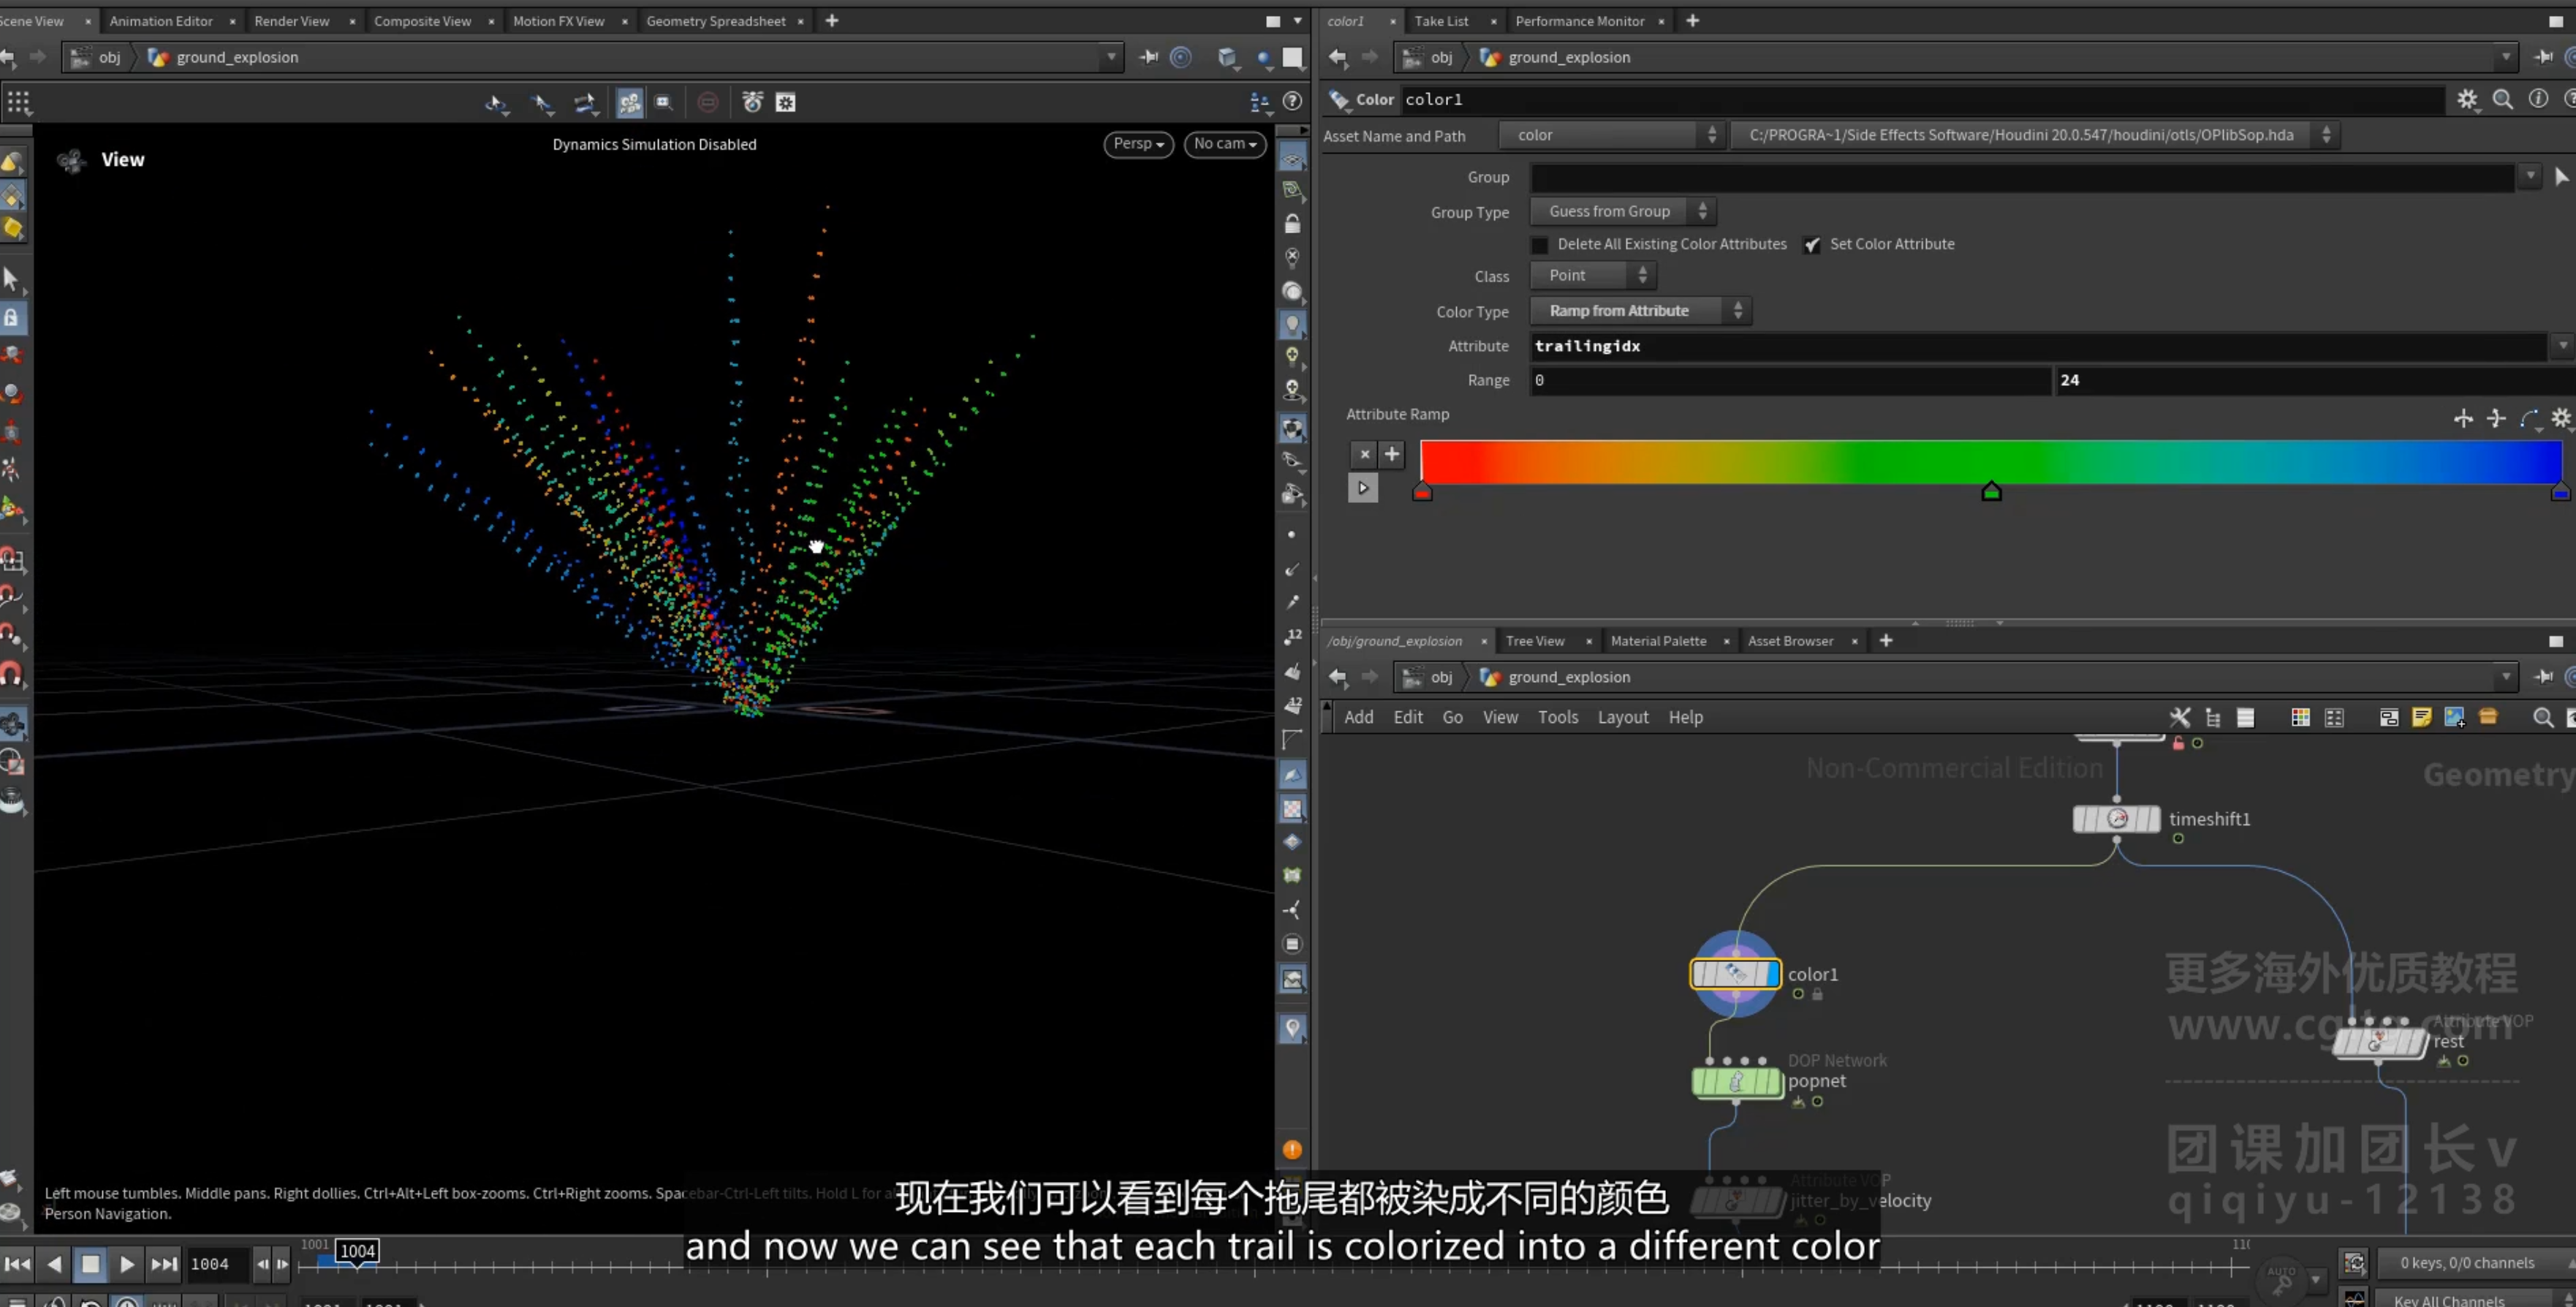Viewport: 2576px width, 1307px height.
Task: Switch to the Geometry Spreadsheet tab
Action: click(x=716, y=20)
